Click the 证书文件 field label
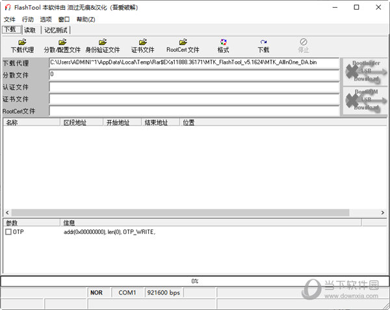 16,99
